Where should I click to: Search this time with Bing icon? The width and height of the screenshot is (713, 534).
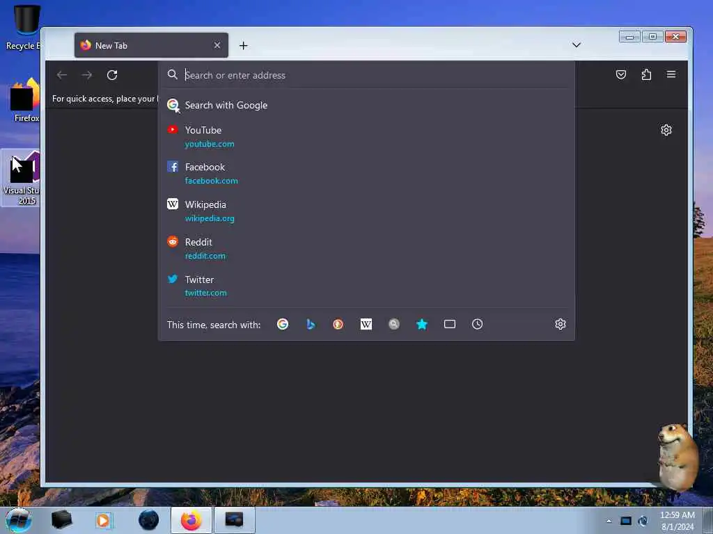pyautogui.click(x=311, y=324)
